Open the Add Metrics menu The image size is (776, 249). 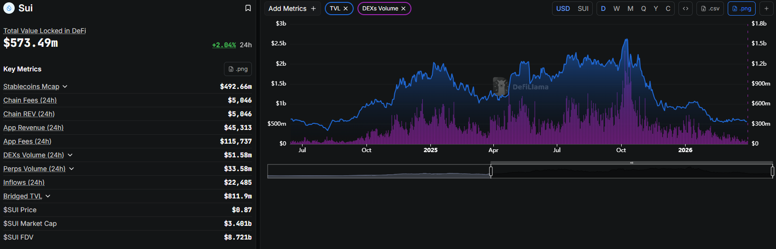click(x=292, y=9)
